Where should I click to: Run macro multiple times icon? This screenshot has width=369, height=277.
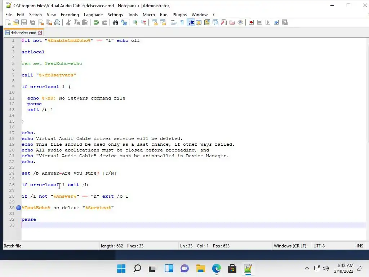[276, 22]
